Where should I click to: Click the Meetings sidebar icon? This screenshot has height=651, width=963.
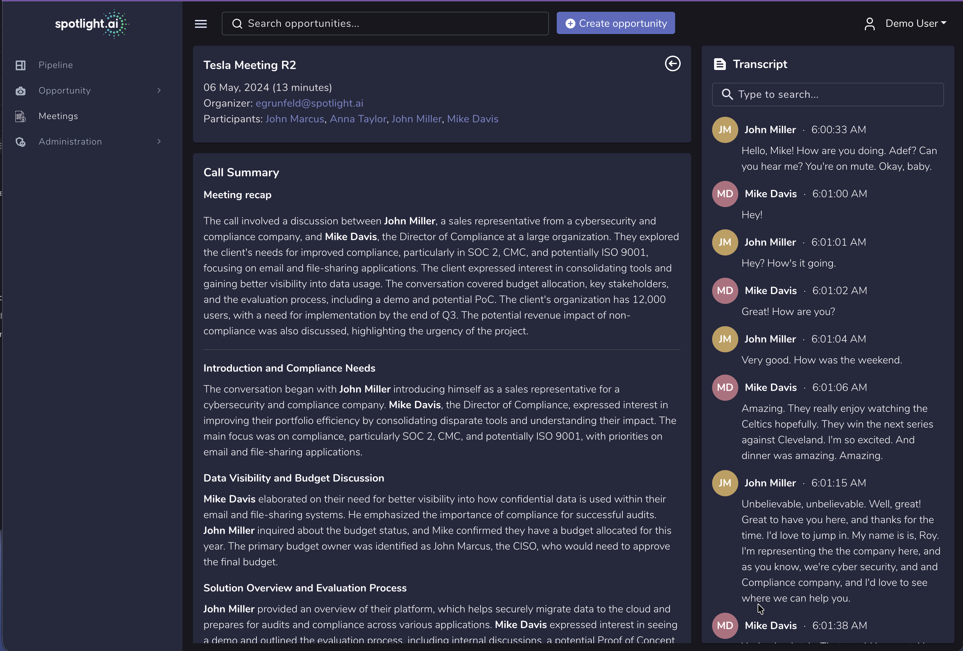click(20, 116)
